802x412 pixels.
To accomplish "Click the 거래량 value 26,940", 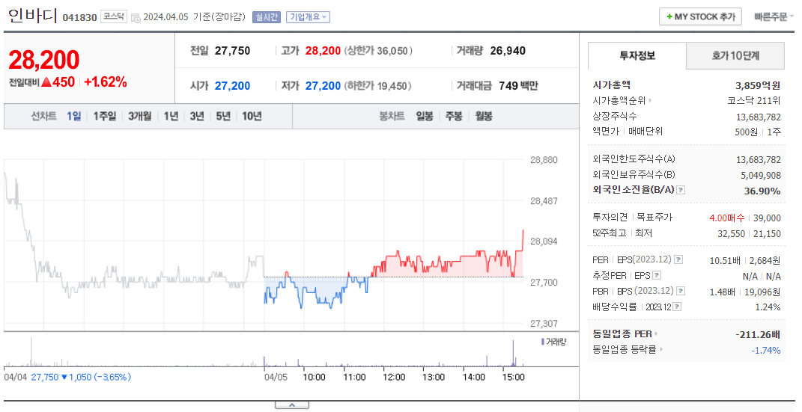I will coord(508,51).
